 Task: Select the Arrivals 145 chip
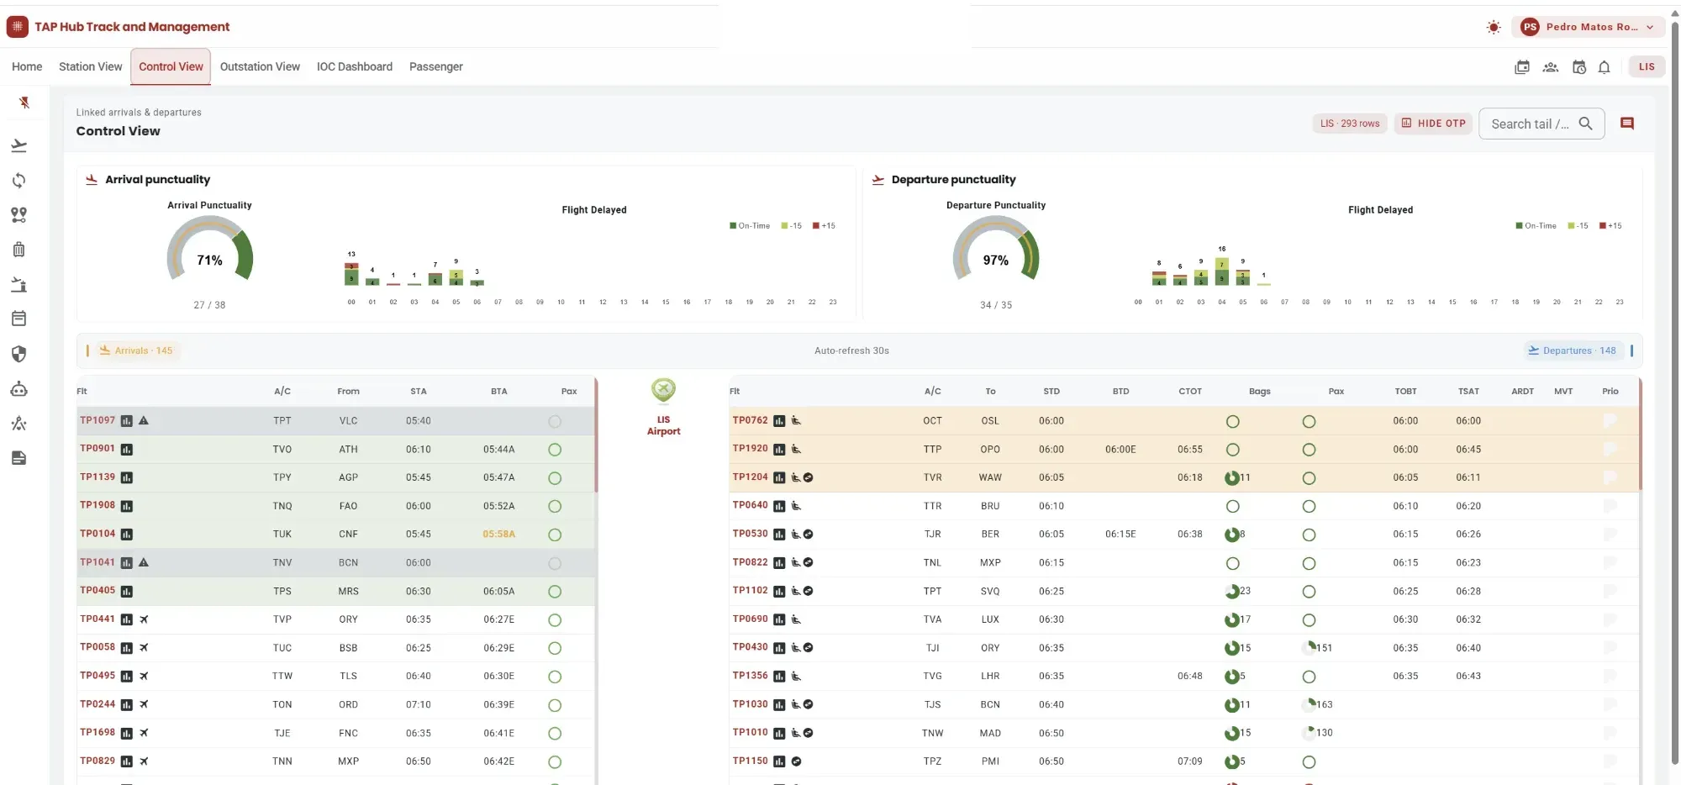(x=135, y=350)
